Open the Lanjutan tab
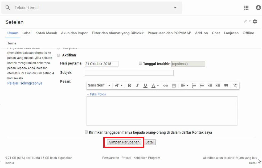 (x=231, y=33)
